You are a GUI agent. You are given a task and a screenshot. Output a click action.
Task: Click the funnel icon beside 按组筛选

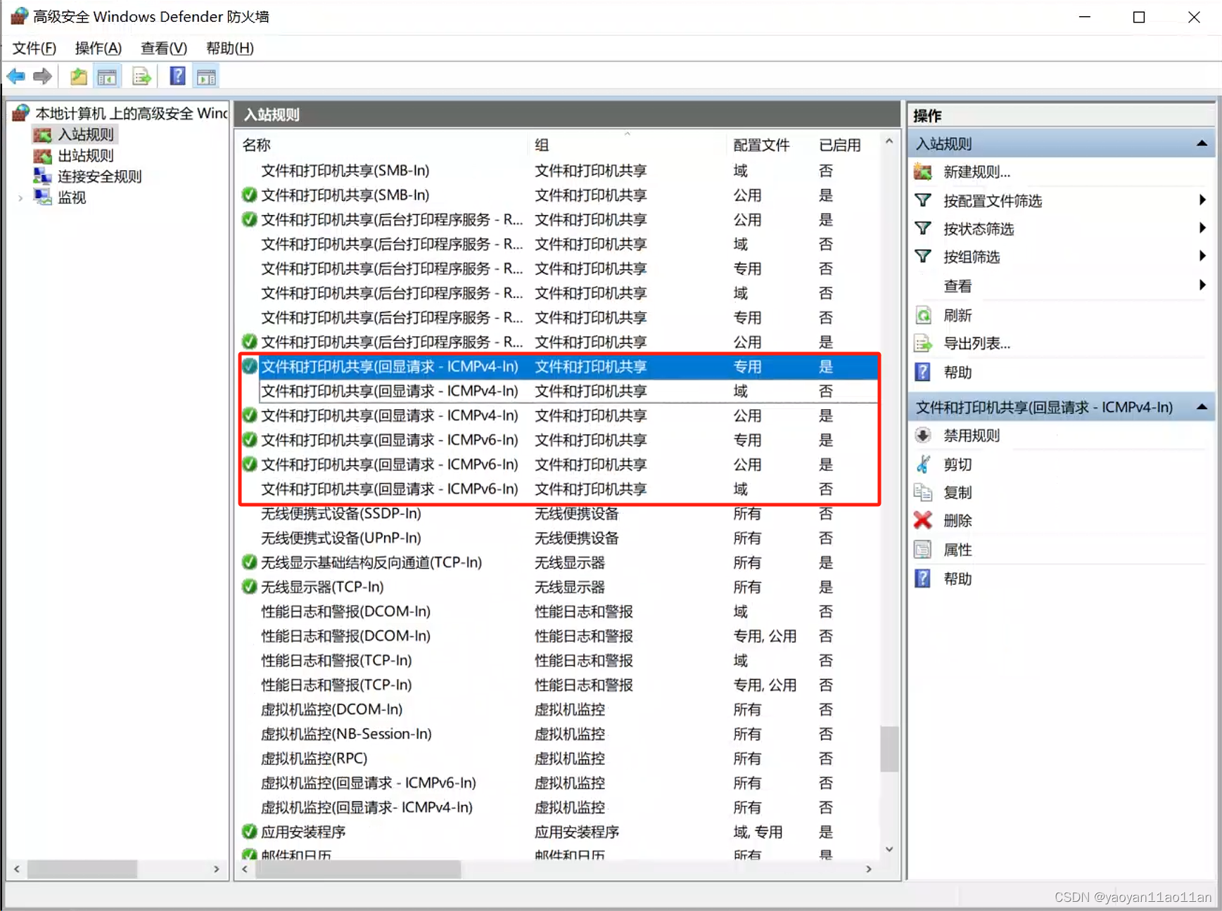[x=923, y=257]
